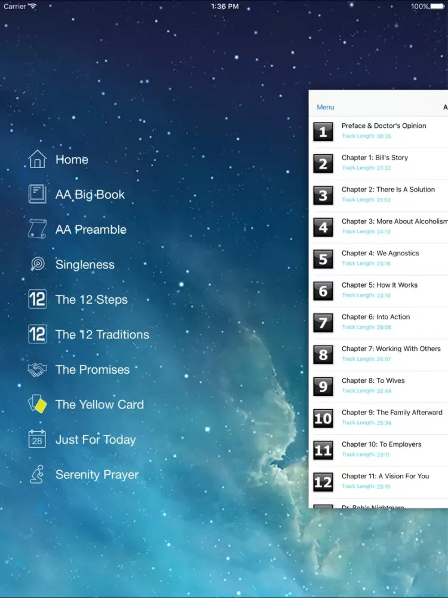Choose Chapter 9: The Family Afterward
Screen dimensions: 448x598
point(391,413)
